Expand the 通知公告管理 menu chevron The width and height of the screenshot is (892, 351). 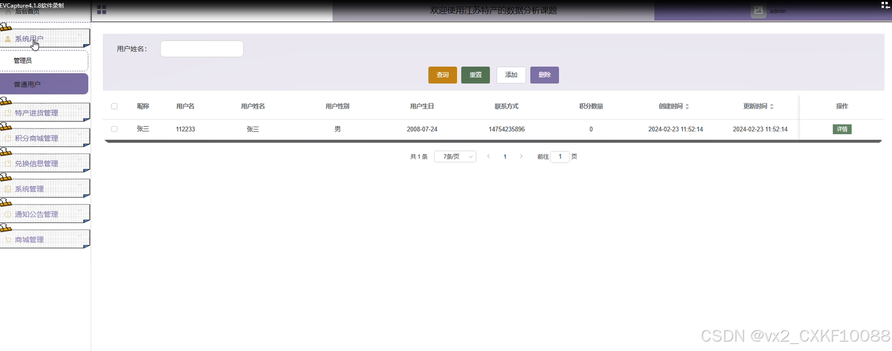[79, 210]
